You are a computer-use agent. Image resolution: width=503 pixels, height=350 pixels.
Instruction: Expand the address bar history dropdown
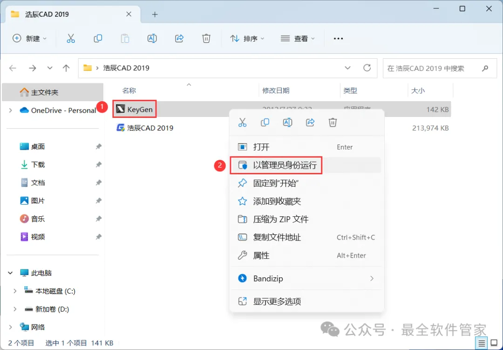tap(347, 68)
